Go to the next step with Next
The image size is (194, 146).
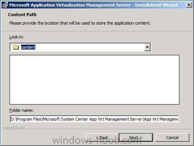(x=136, y=138)
